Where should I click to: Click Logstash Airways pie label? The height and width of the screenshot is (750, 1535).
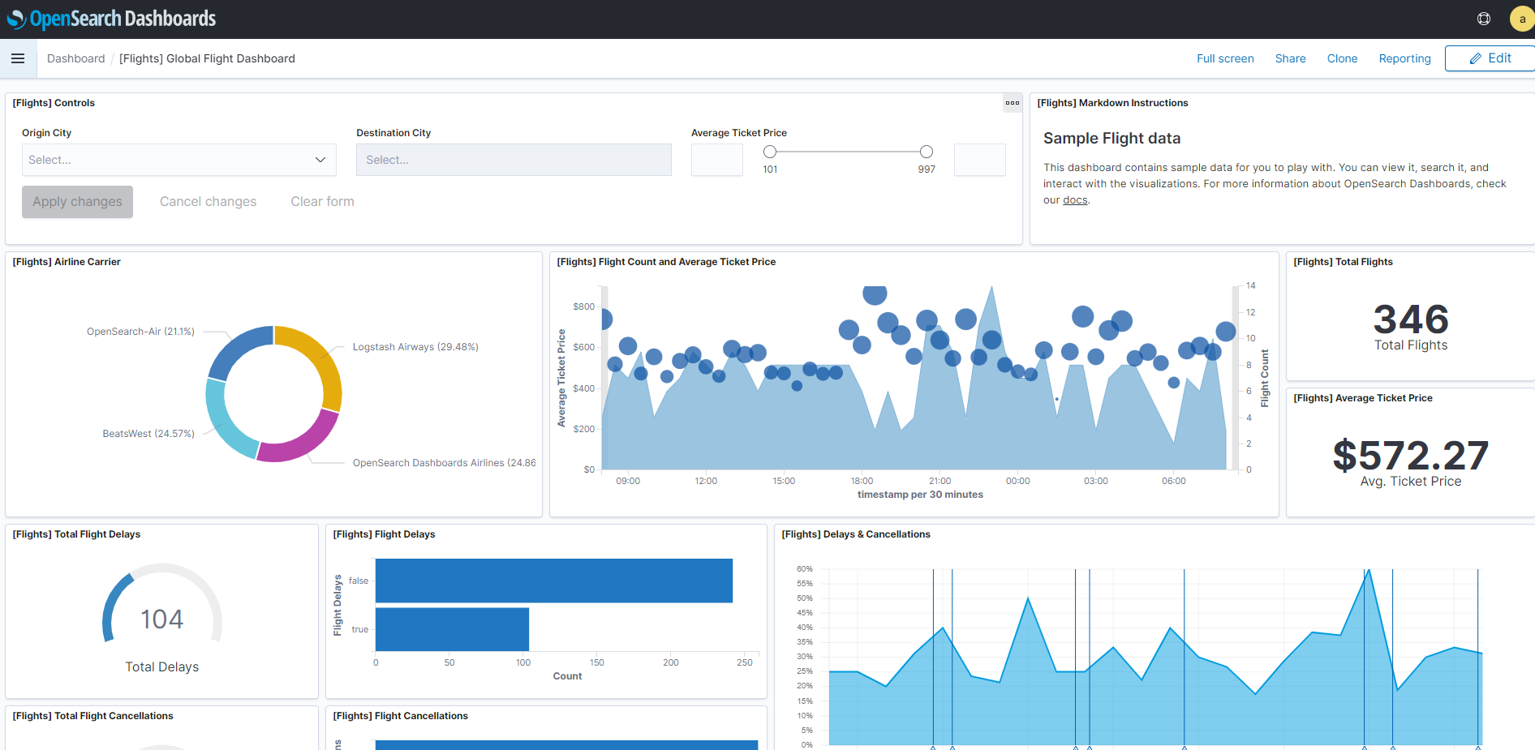coord(415,347)
